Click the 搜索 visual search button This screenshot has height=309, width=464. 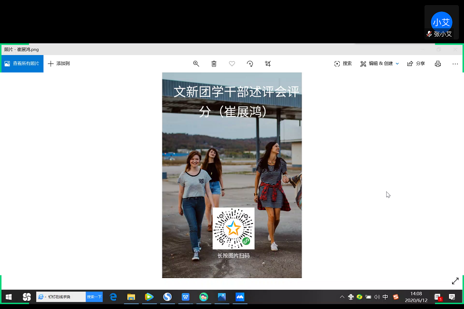[x=343, y=64]
